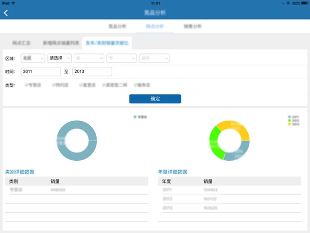Switch to the 竞品分析 tab

[117, 26]
